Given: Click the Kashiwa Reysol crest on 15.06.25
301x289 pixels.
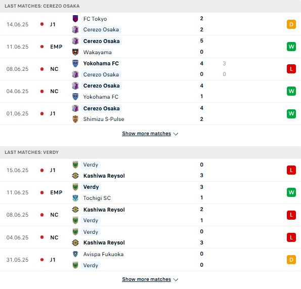Looking at the screenshot, I should click(x=75, y=176).
